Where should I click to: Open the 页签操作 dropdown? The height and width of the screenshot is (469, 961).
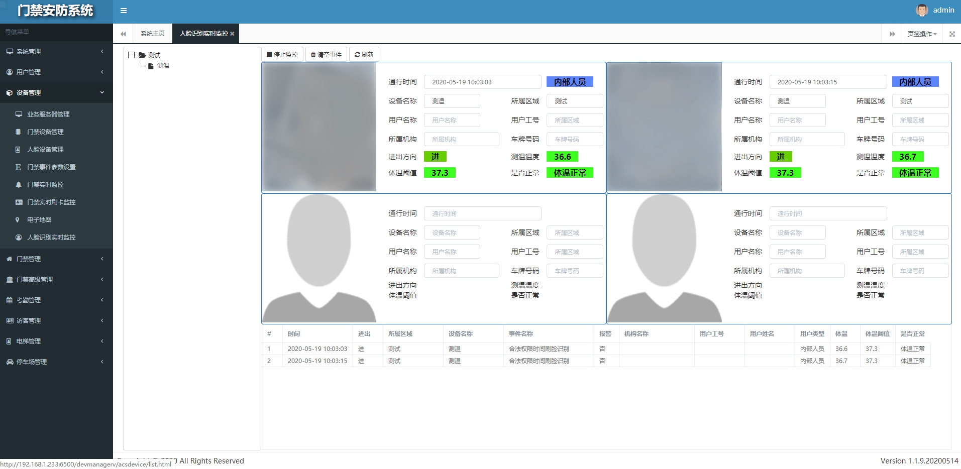pyautogui.click(x=921, y=34)
